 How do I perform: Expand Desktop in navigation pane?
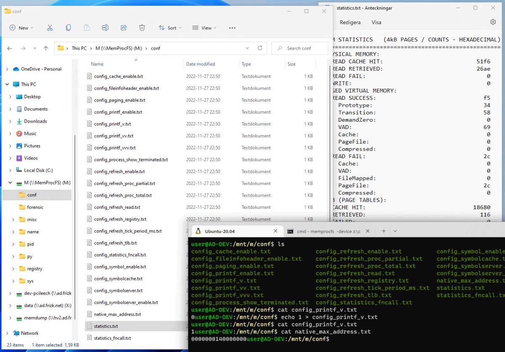pyautogui.click(x=11, y=97)
